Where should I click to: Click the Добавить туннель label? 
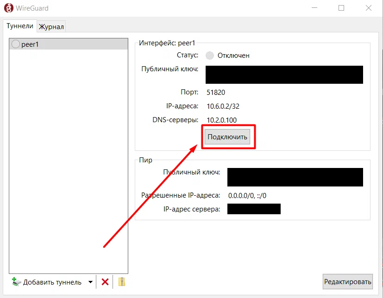pyautogui.click(x=52, y=282)
